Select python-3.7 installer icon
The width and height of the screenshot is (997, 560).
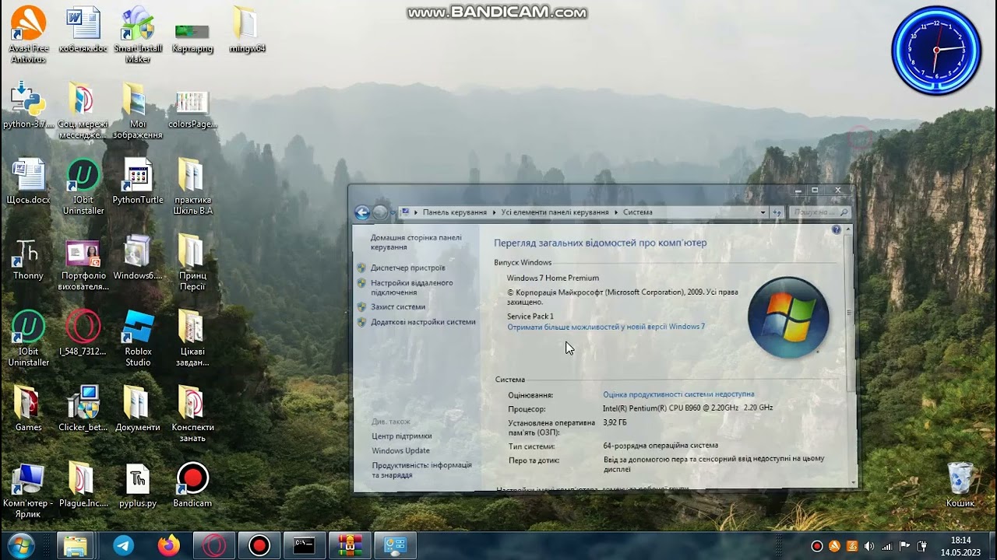click(29, 105)
